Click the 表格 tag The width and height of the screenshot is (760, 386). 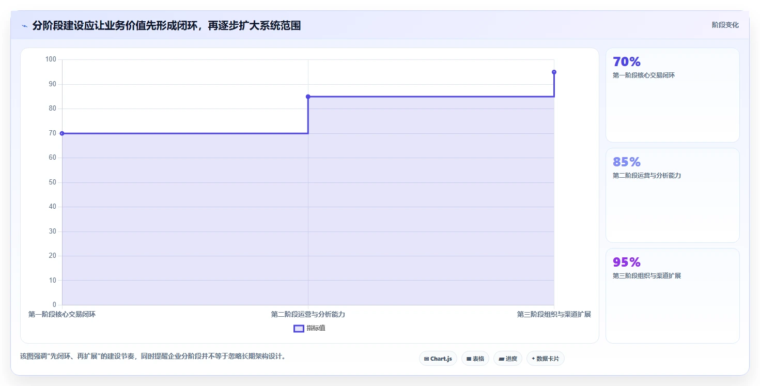475,359
